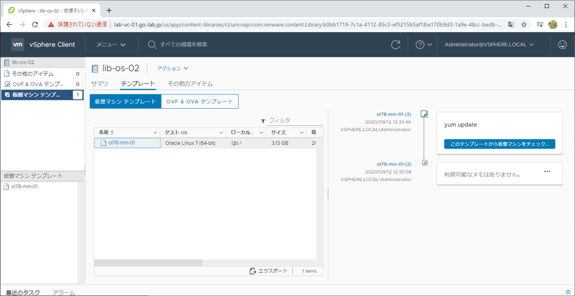The image size is (575, 296).
Task: Click lib-os-02 sidebar header
Action: pyautogui.click(x=42, y=62)
